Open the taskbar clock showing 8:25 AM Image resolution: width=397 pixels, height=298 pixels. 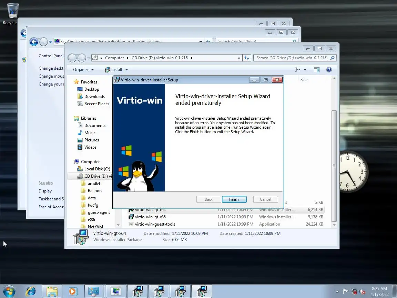(379, 291)
